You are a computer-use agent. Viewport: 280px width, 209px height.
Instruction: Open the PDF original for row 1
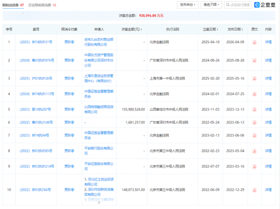point(255,42)
